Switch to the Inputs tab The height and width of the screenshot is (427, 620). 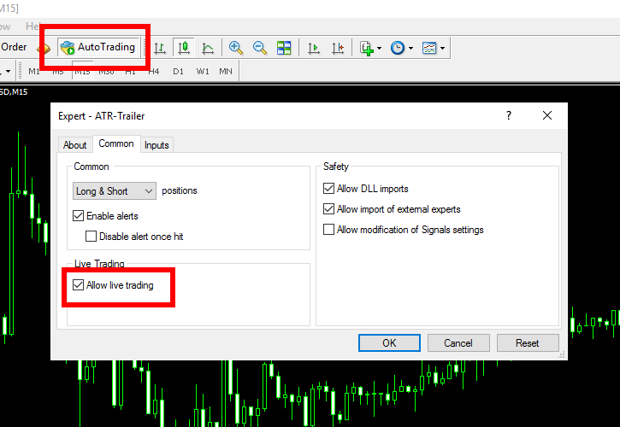[x=156, y=145]
